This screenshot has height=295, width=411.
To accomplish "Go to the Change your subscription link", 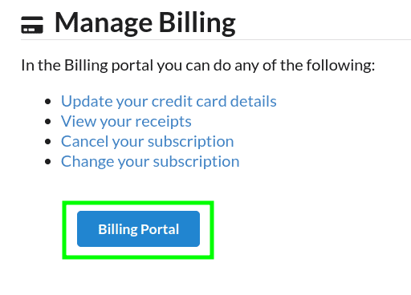I will 150,162.
